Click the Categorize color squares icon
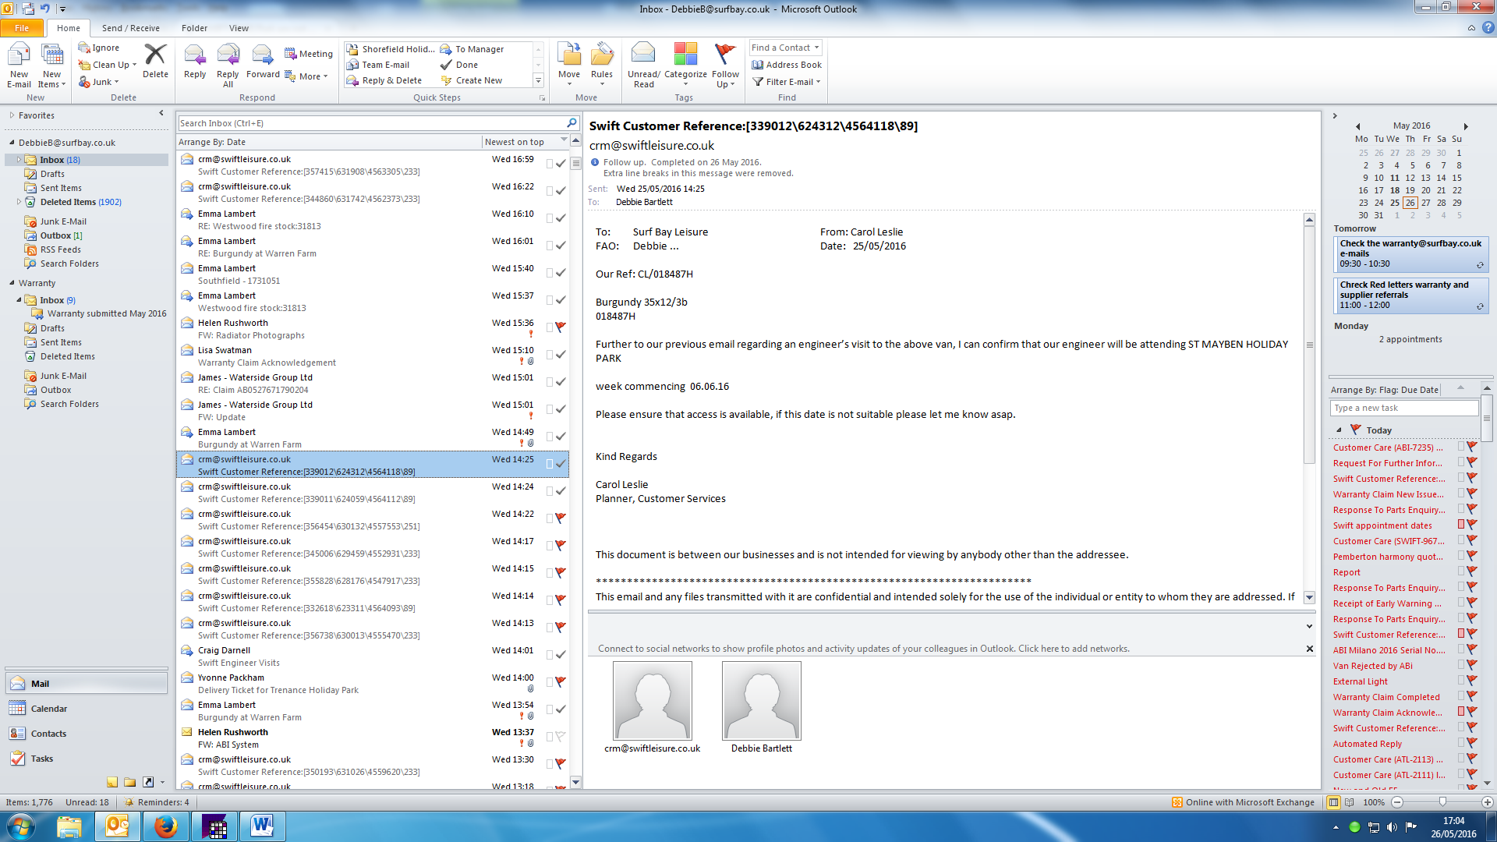 pyautogui.click(x=685, y=55)
